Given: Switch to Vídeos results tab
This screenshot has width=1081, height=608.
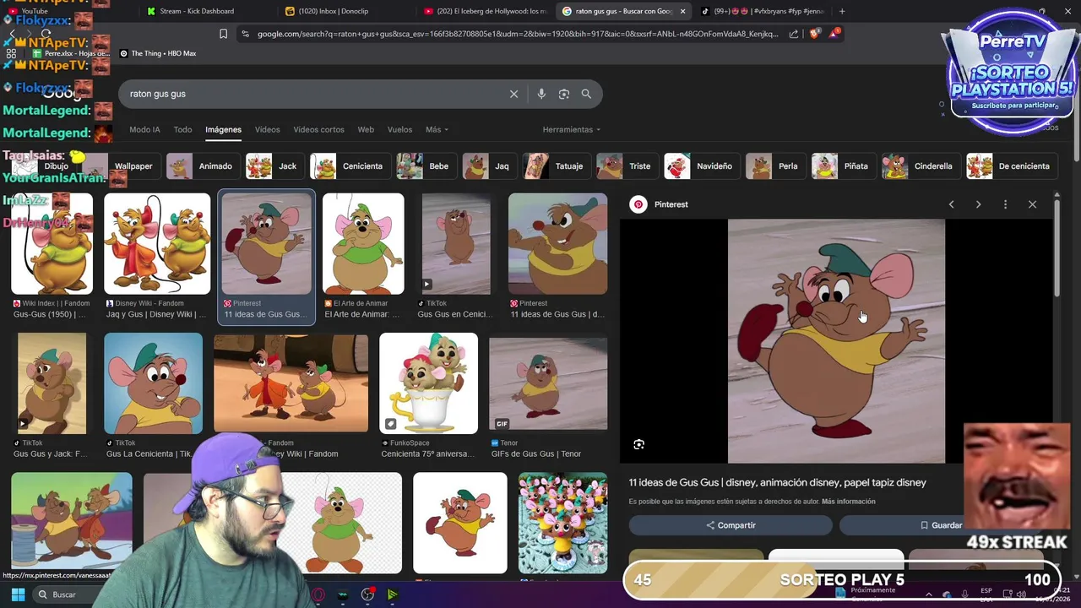Looking at the screenshot, I should pos(267,129).
